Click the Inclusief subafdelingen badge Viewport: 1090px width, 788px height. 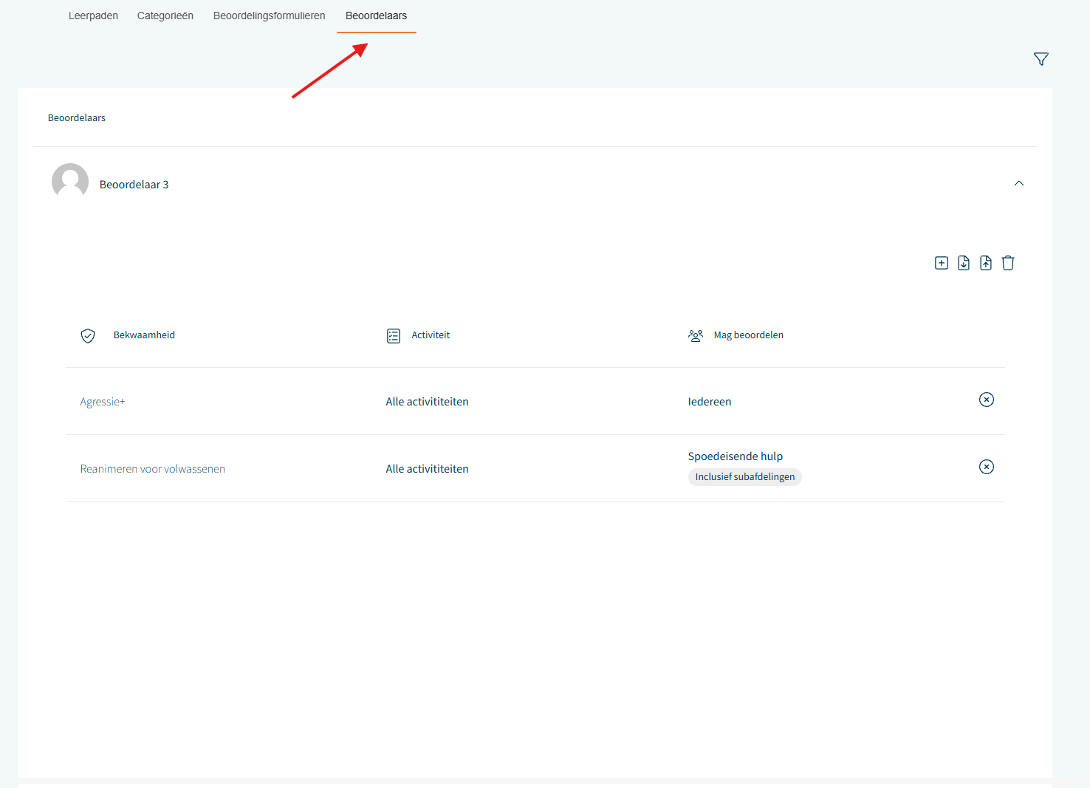click(744, 477)
